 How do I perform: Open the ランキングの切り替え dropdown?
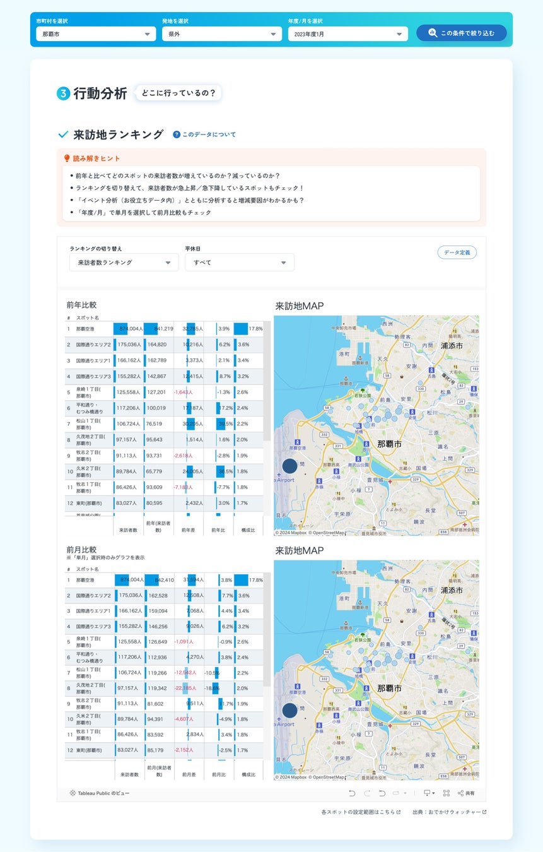pos(124,263)
